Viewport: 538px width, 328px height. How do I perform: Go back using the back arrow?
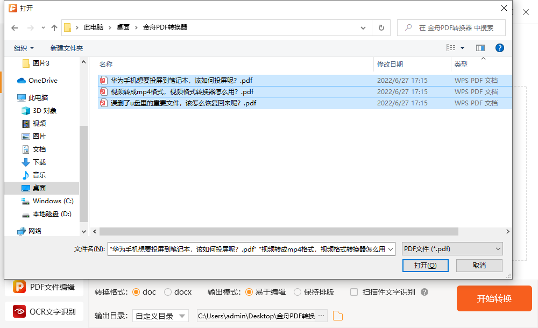point(15,28)
